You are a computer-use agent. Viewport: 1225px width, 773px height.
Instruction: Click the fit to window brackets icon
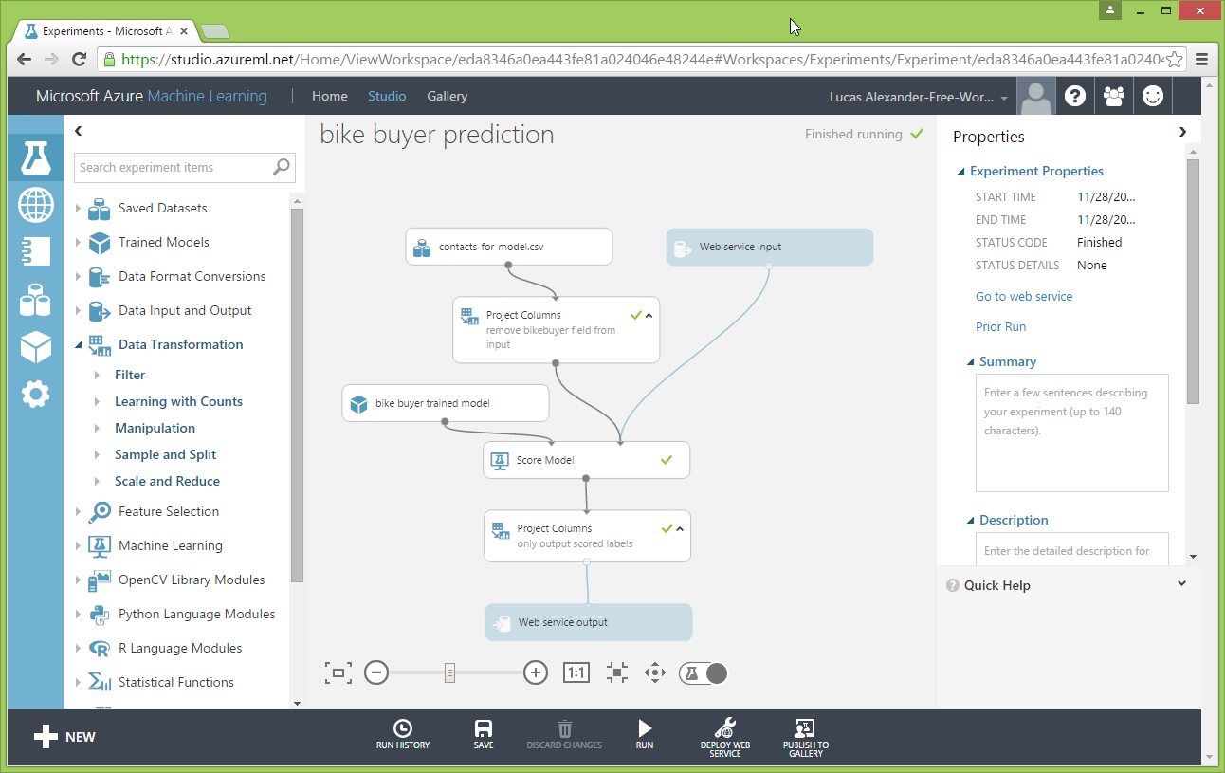pos(338,673)
